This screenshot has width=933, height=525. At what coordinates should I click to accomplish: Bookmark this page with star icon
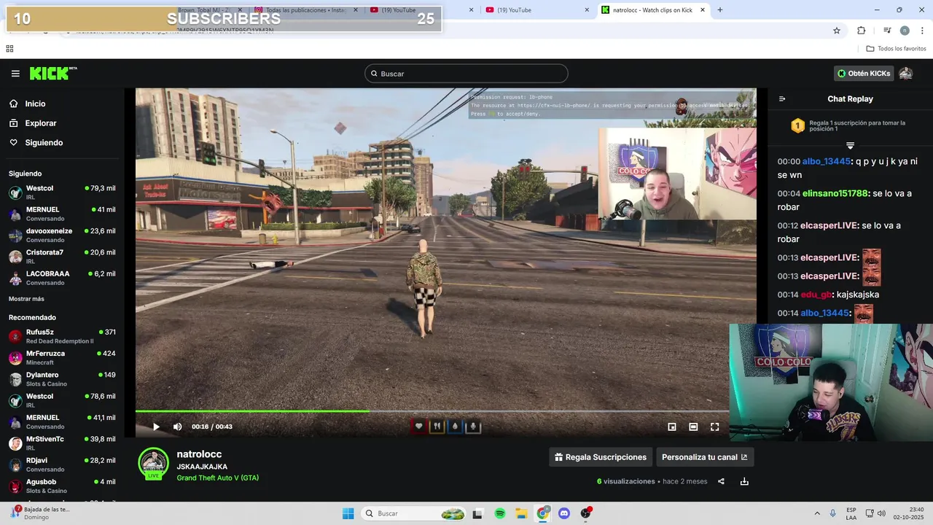point(837,31)
